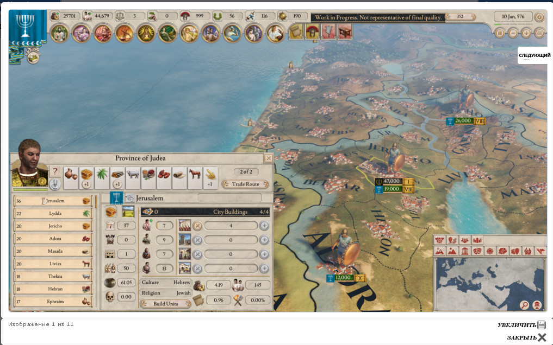The height and width of the screenshot is (345, 553).
Task: Select the horse trade good slot
Action: tap(195, 177)
